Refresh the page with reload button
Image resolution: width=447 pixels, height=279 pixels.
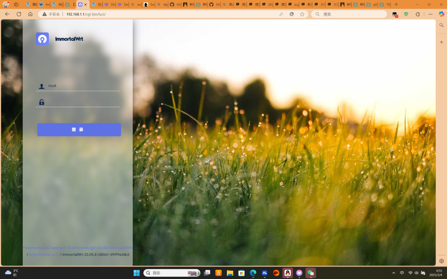[x=19, y=14]
